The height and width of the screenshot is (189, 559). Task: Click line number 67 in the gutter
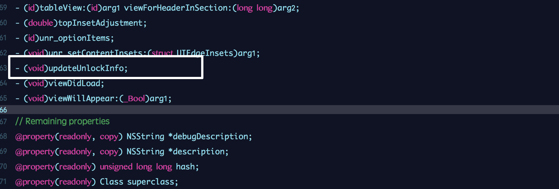pyautogui.click(x=3, y=121)
